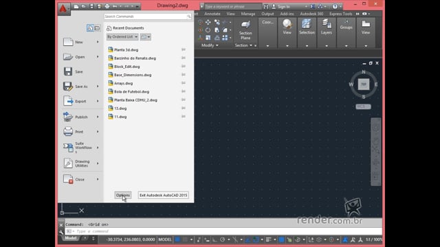
Task: Choose Close in application menu
Action: 81,179
